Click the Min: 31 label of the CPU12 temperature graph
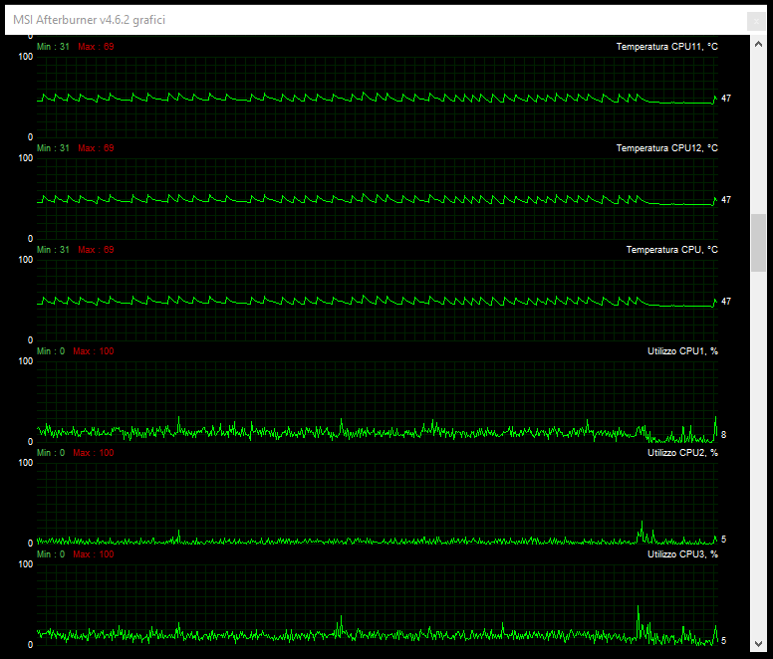This screenshot has height=659, width=773. point(53,148)
